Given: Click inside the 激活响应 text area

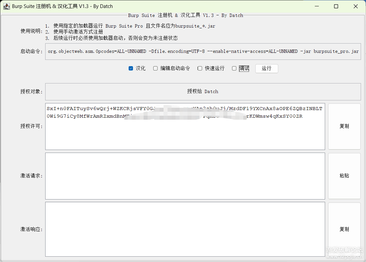Looking at the screenshot, I should (185, 229).
